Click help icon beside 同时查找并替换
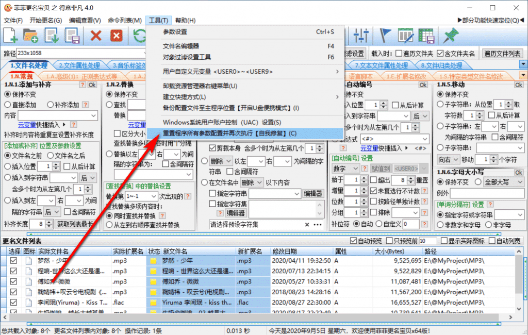Image resolution: width=528 pixels, height=335 pixels. 162,215
